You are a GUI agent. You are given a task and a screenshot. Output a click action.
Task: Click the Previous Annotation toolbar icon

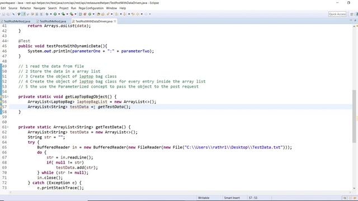pos(125,14)
